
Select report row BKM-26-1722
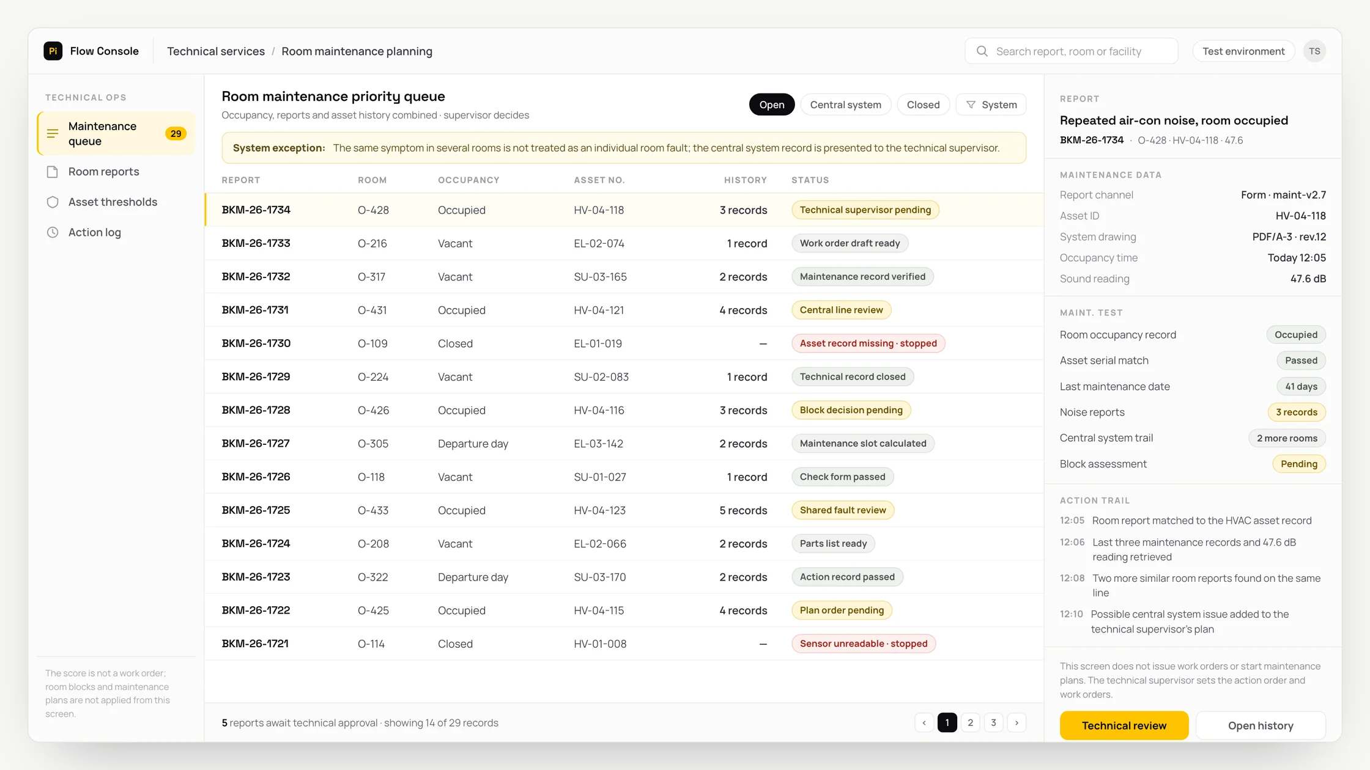(624, 610)
